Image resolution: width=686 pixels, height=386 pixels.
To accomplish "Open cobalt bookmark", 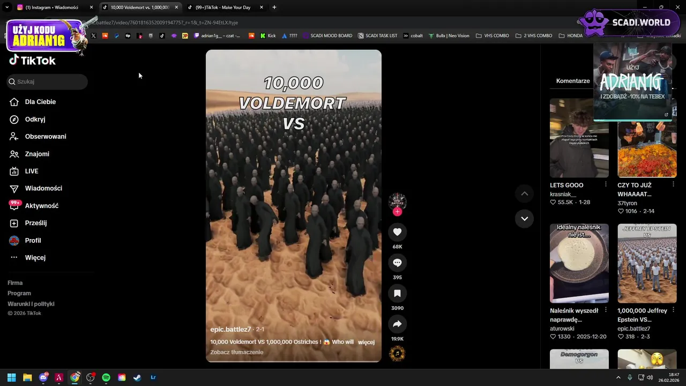I will click(x=413, y=36).
